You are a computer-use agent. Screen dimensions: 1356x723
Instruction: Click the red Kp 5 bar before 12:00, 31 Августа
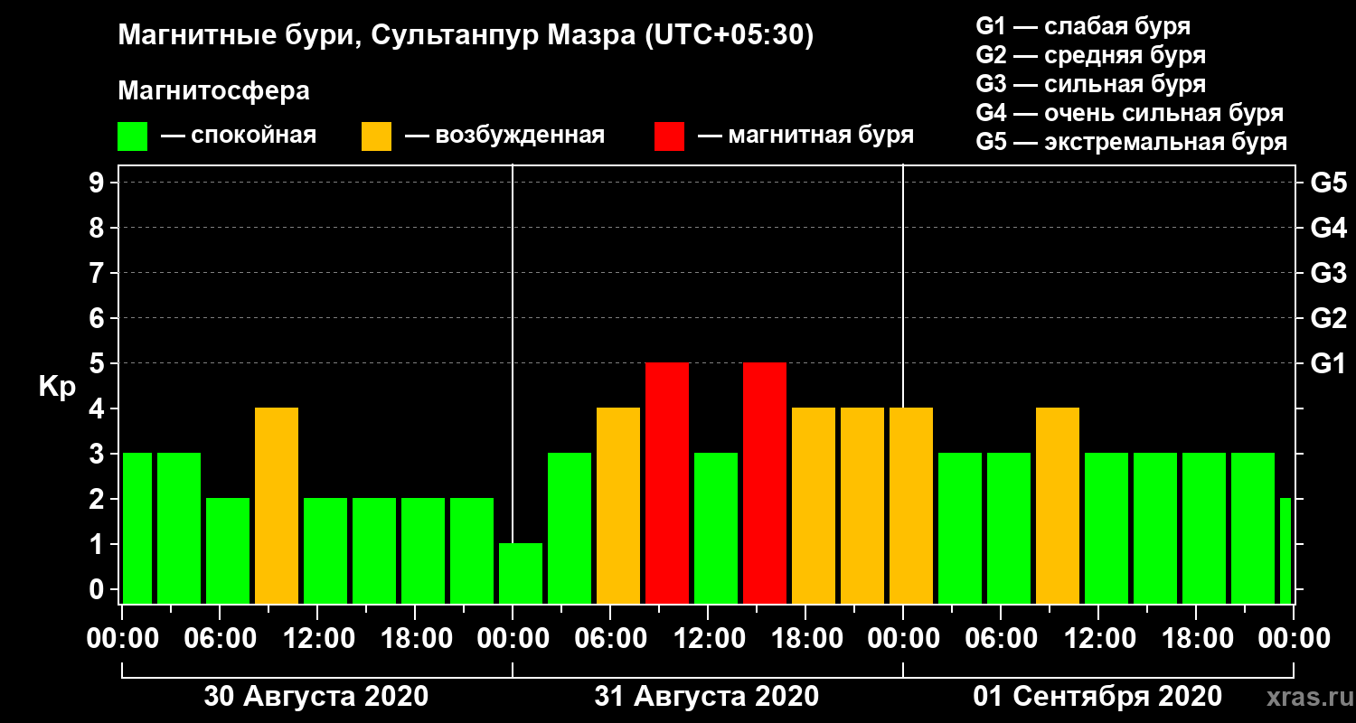coord(667,484)
